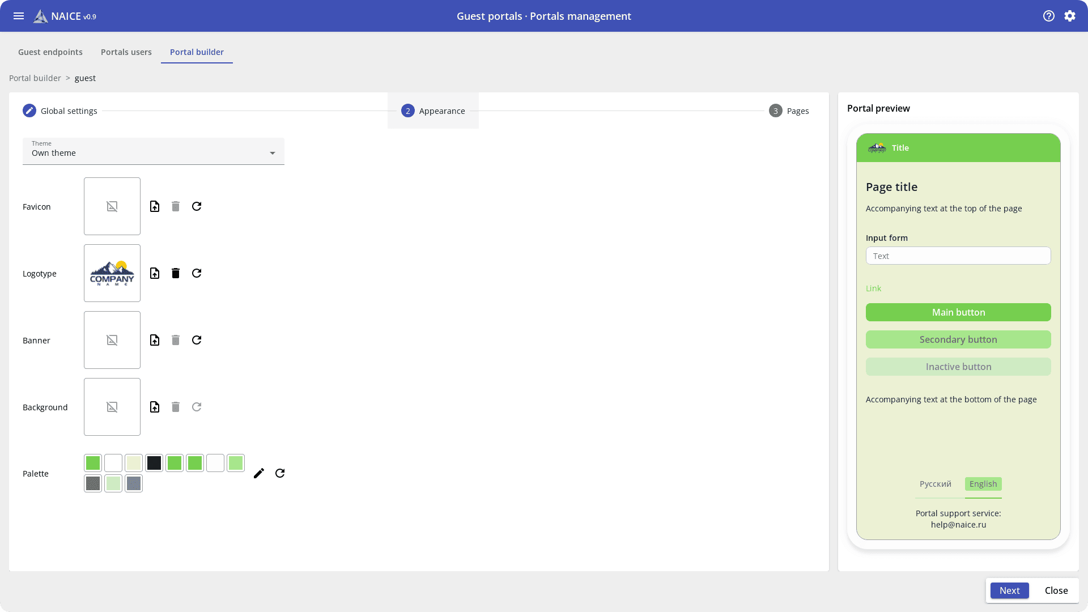Edit the palette with pencil icon
This screenshot has height=612, width=1088.
click(x=259, y=473)
